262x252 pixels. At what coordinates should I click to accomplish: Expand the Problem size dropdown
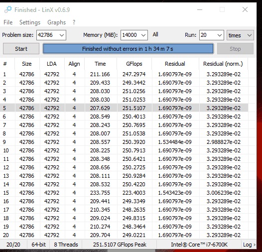coord(62,35)
